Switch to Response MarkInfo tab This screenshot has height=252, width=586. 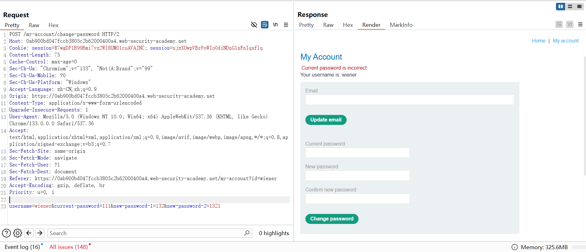click(x=401, y=25)
